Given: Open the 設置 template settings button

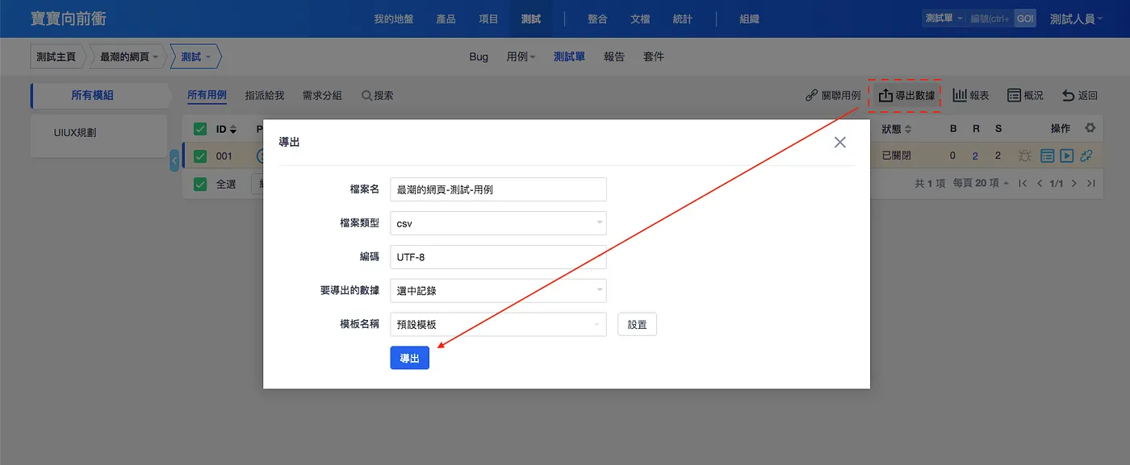Looking at the screenshot, I should (637, 324).
